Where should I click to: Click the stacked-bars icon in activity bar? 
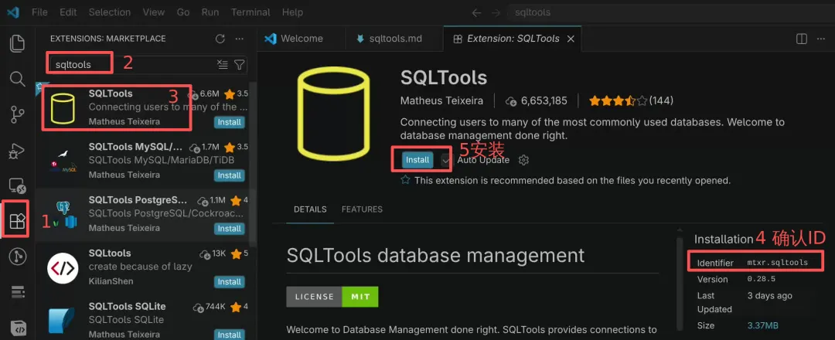click(18, 292)
